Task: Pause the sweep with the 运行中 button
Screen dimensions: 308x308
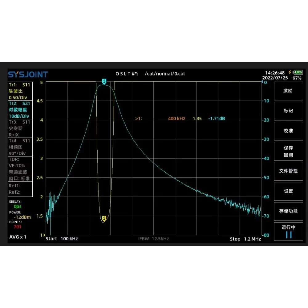Action: click(x=288, y=231)
